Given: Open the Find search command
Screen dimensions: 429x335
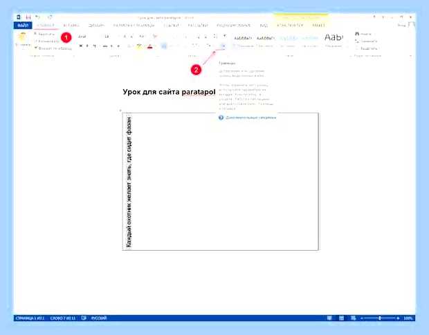Looking at the screenshot, I should (x=363, y=34).
